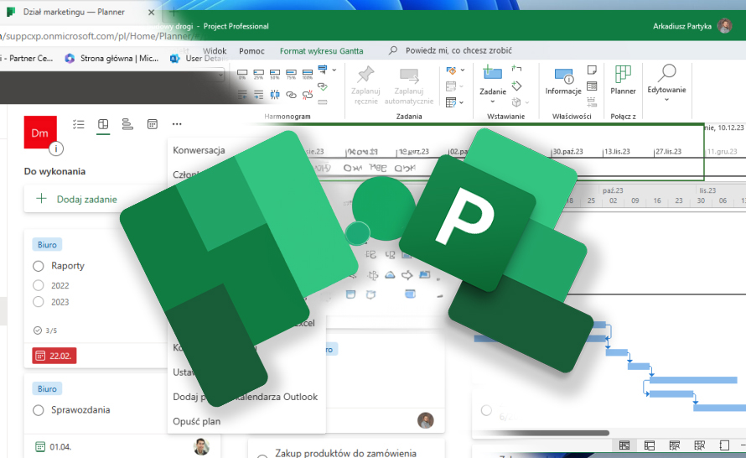Image resolution: width=746 pixels, height=458 pixels.
Task: Mark task 100% complete in Harmonogram
Action: click(308, 74)
